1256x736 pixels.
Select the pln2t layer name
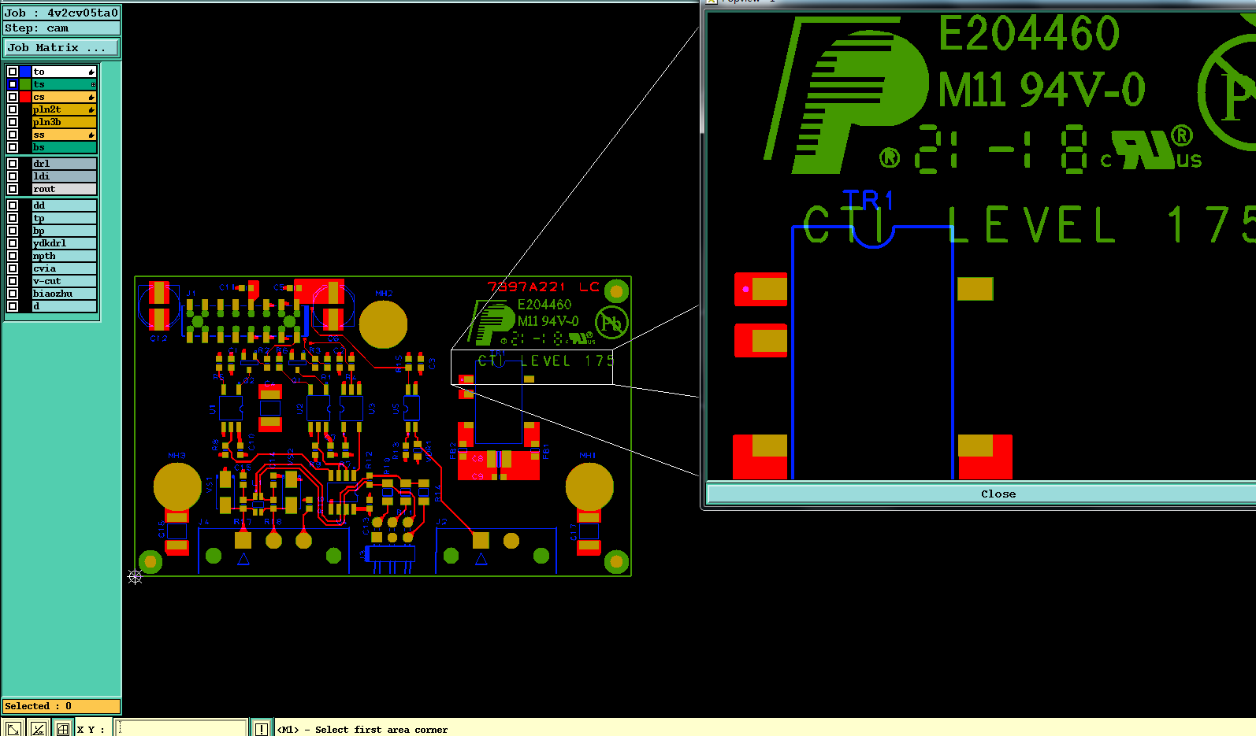(x=64, y=109)
